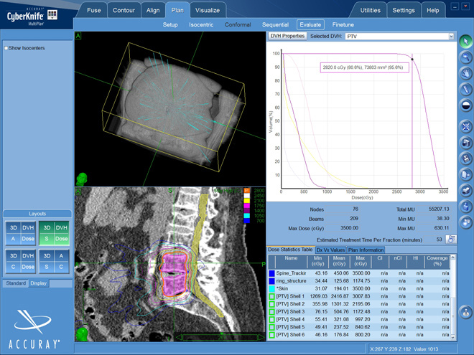Select the arrow pointer tool
The width and height of the screenshot is (474, 355).
point(465,41)
